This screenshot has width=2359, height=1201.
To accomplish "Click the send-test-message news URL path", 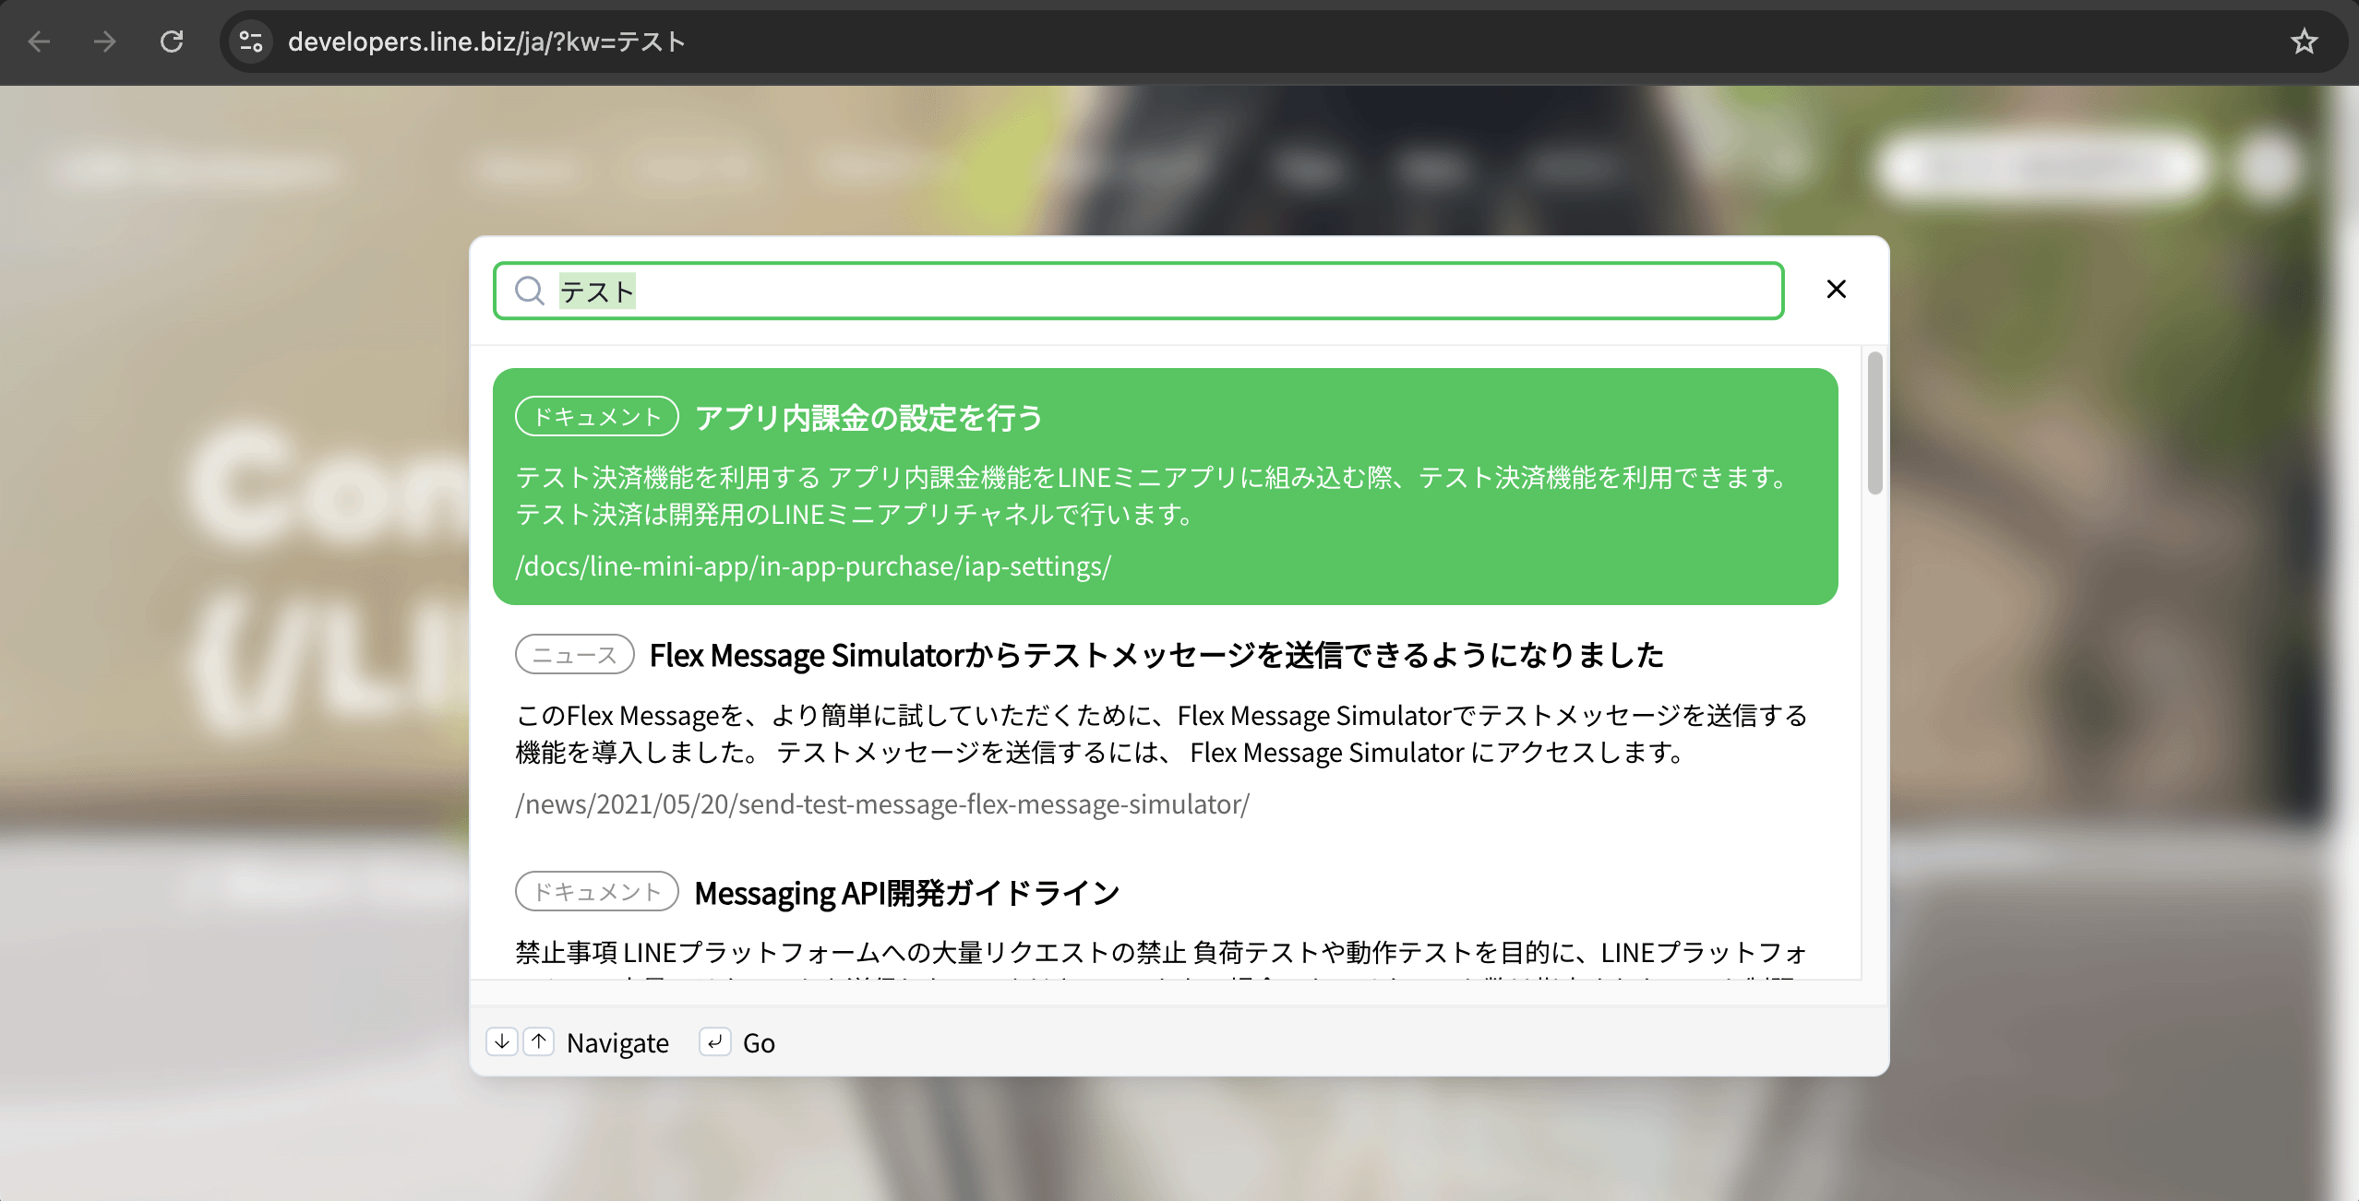I will (x=881, y=804).
